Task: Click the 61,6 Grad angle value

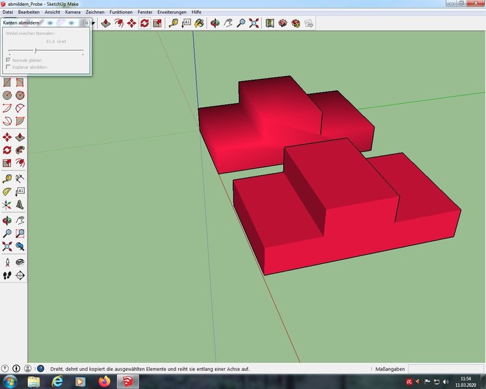Action: point(56,41)
